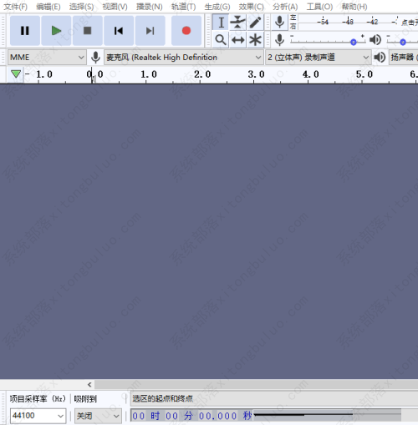This screenshot has width=418, height=425.
Task: Click the 2.0 mark on timeline ruler
Action: [202, 74]
